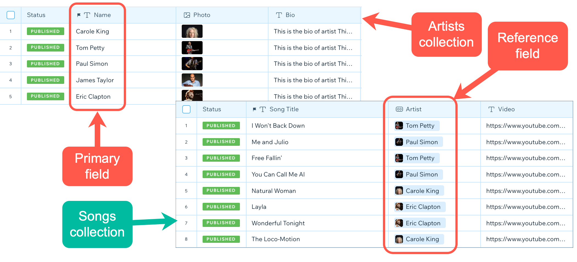Click the flag icon on the Name column header

point(79,15)
